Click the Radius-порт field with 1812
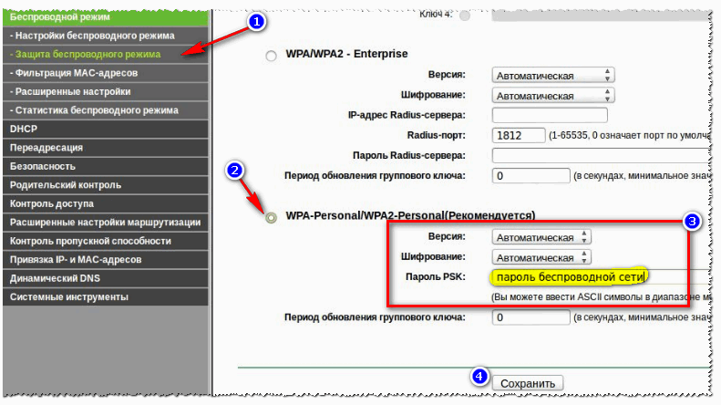 pos(519,135)
